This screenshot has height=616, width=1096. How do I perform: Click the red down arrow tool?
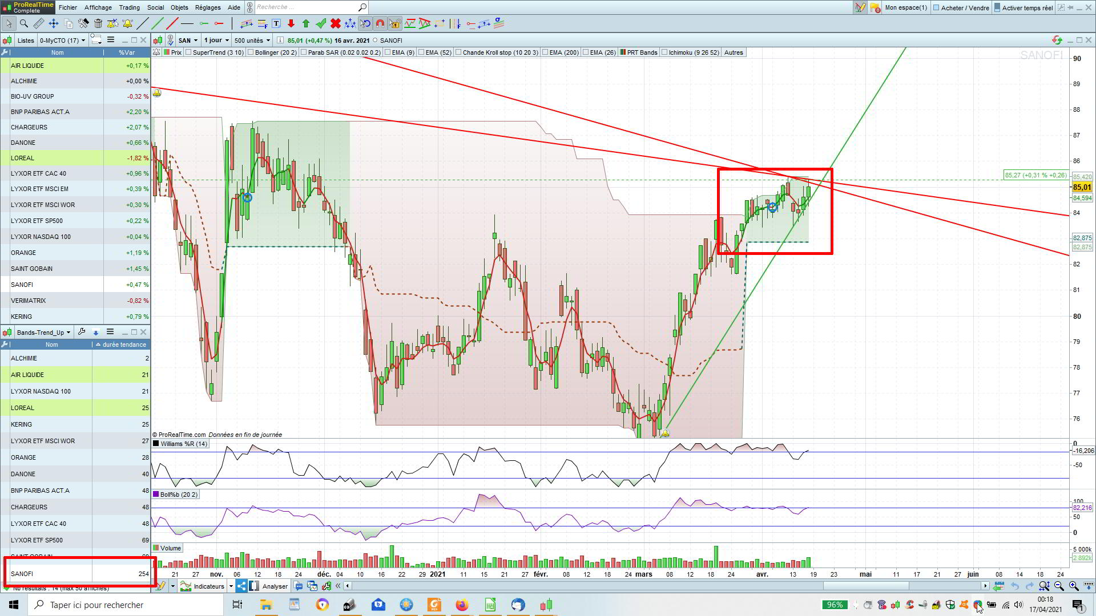[291, 23]
